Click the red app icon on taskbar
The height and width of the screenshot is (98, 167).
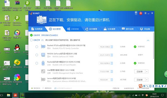[15, 95]
